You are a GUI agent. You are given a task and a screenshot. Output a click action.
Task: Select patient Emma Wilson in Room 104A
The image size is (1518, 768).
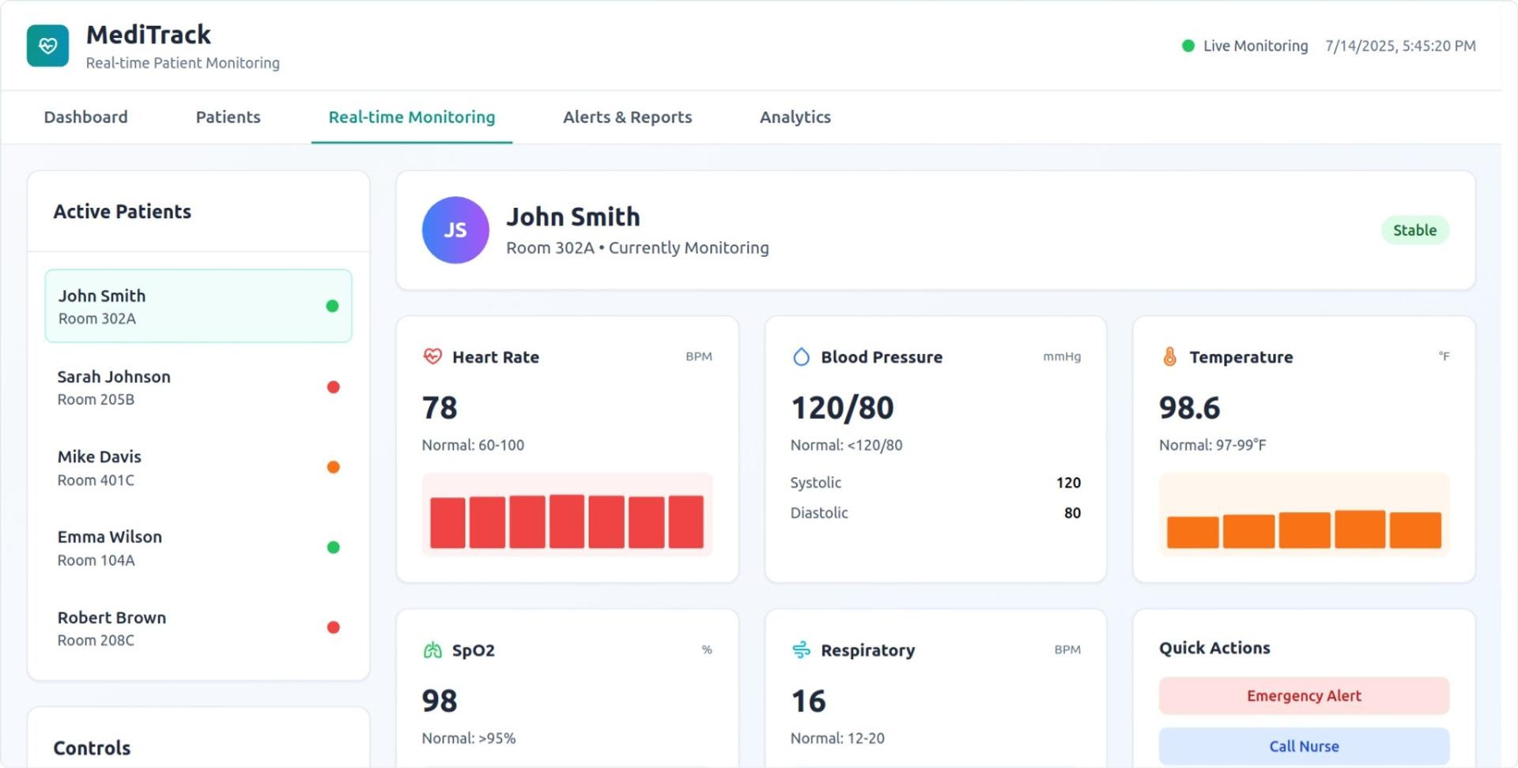[x=198, y=548]
